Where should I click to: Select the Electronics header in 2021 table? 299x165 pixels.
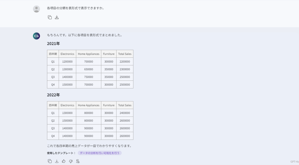click(x=67, y=54)
